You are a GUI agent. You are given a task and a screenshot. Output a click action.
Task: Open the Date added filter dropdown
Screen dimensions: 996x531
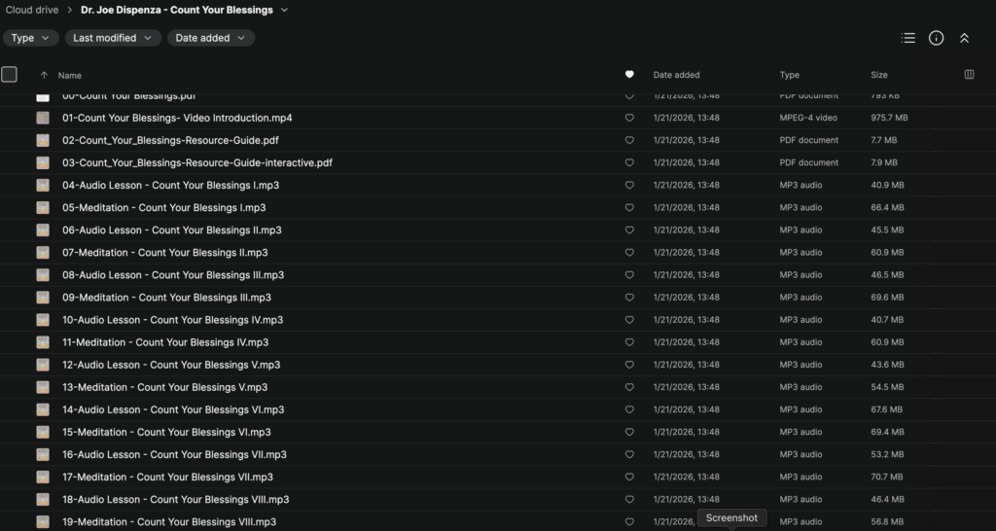click(210, 38)
